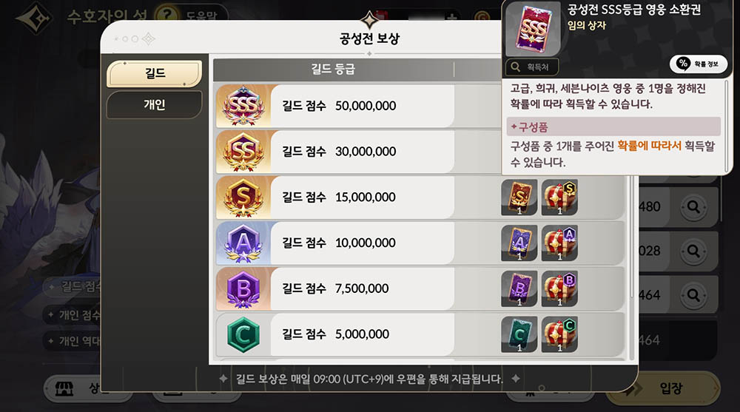Image resolution: width=740 pixels, height=412 pixels.
Task: Click the SSS guild grade badge
Action: coord(243,105)
